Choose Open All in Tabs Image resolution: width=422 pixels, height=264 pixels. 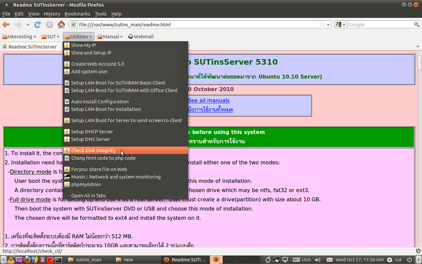125,196
